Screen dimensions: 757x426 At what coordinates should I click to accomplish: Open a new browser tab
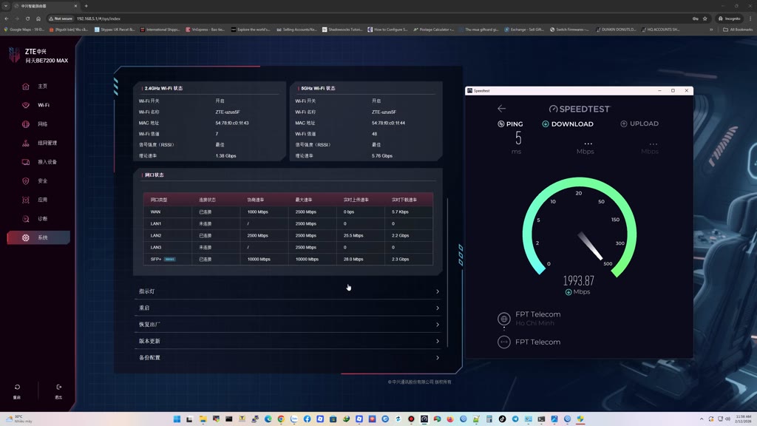pos(86,6)
